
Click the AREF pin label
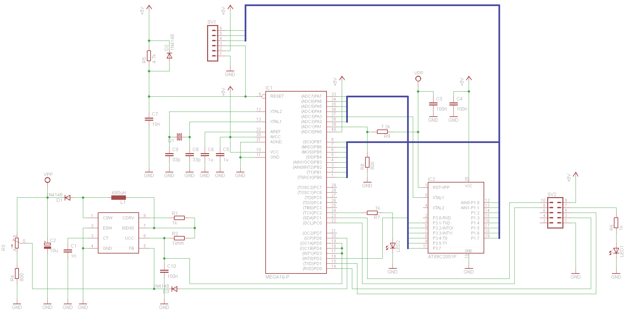(275, 132)
